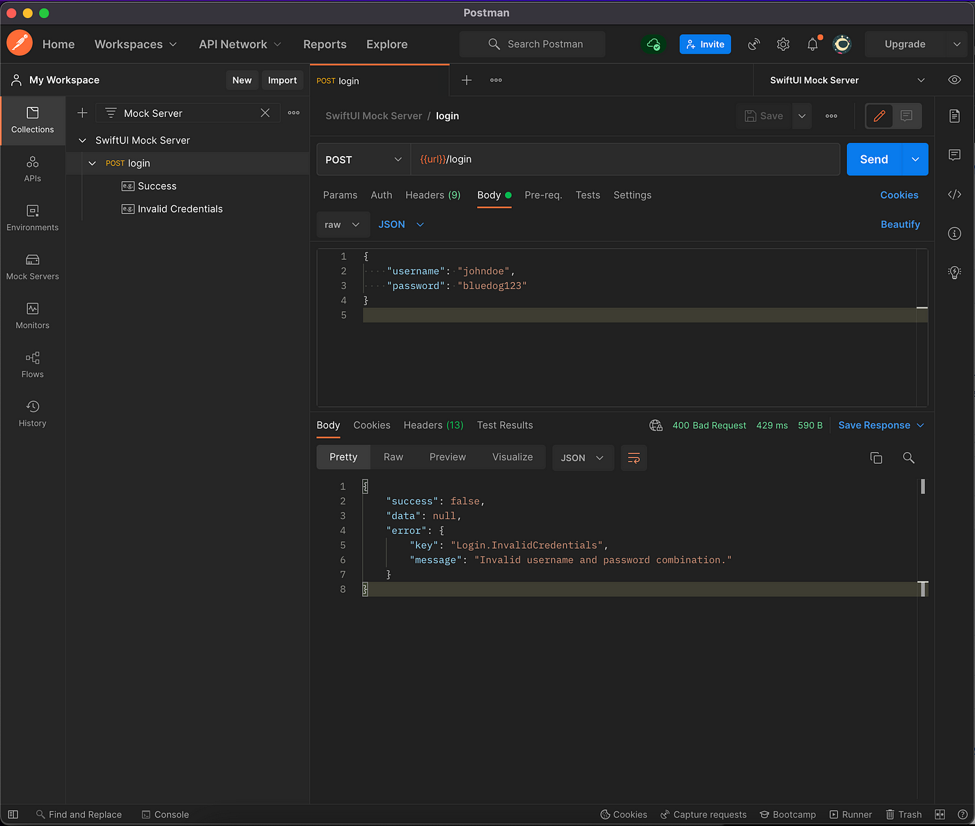Switch to request Params tab

point(340,195)
